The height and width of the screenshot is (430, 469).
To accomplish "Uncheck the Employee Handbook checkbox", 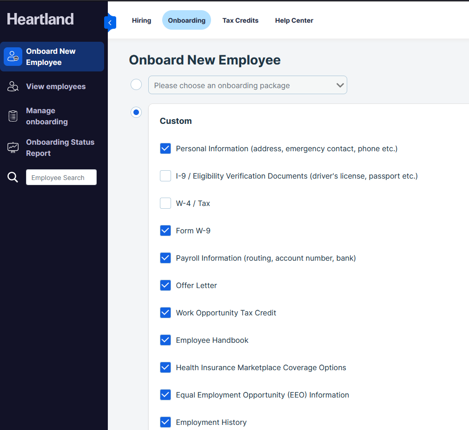I will pyautogui.click(x=165, y=340).
